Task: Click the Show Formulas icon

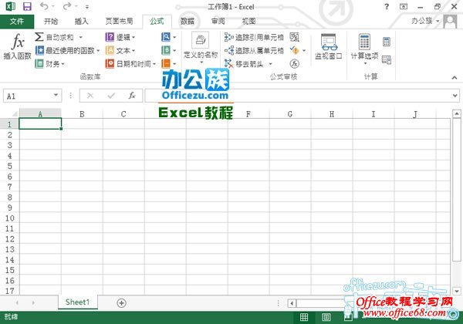Action: click(x=295, y=37)
